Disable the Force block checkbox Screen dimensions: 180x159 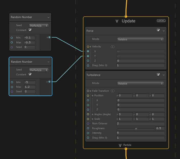point(158,30)
